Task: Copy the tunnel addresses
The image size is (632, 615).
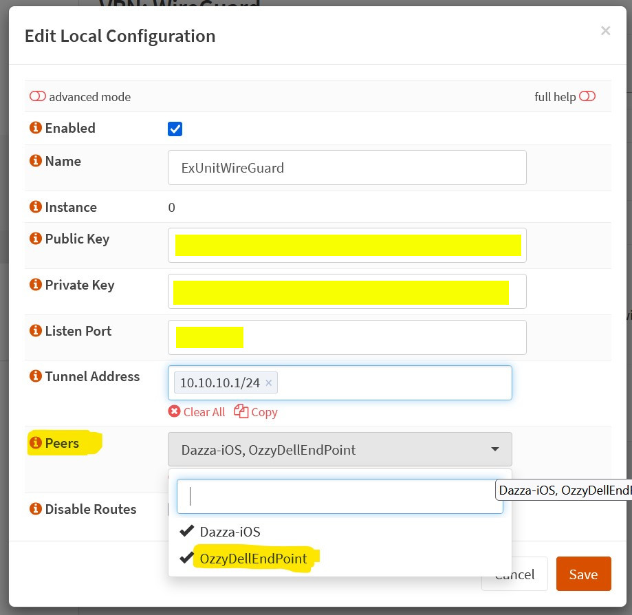Action: (256, 412)
